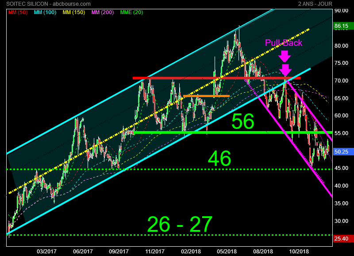Click the 35.00 price axis label
The width and height of the screenshot is (354, 256).
pos(341,203)
